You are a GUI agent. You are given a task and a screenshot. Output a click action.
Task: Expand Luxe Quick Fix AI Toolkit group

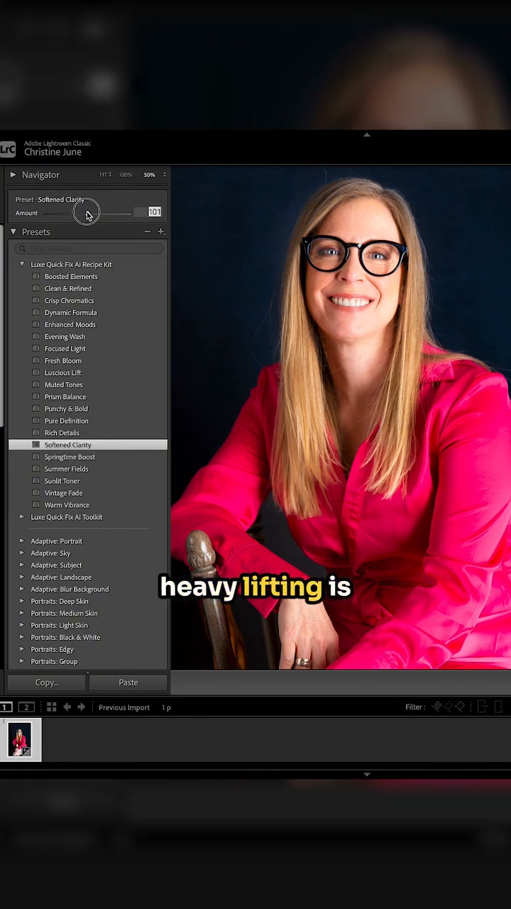click(x=22, y=517)
